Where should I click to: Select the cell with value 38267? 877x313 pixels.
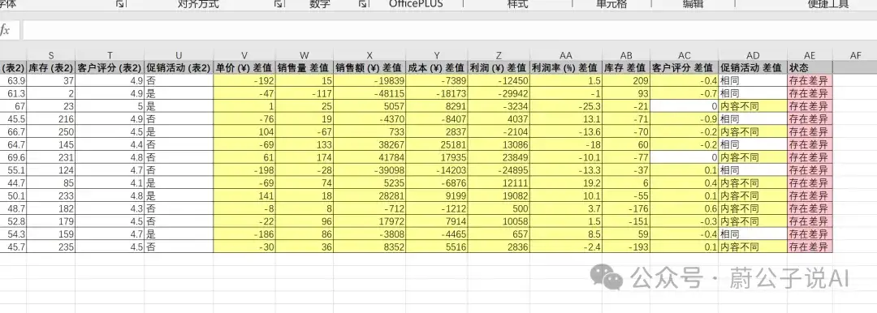(x=369, y=144)
